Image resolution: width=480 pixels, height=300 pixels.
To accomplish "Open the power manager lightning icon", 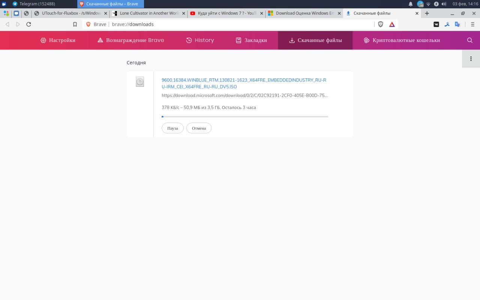I will click(436, 4).
